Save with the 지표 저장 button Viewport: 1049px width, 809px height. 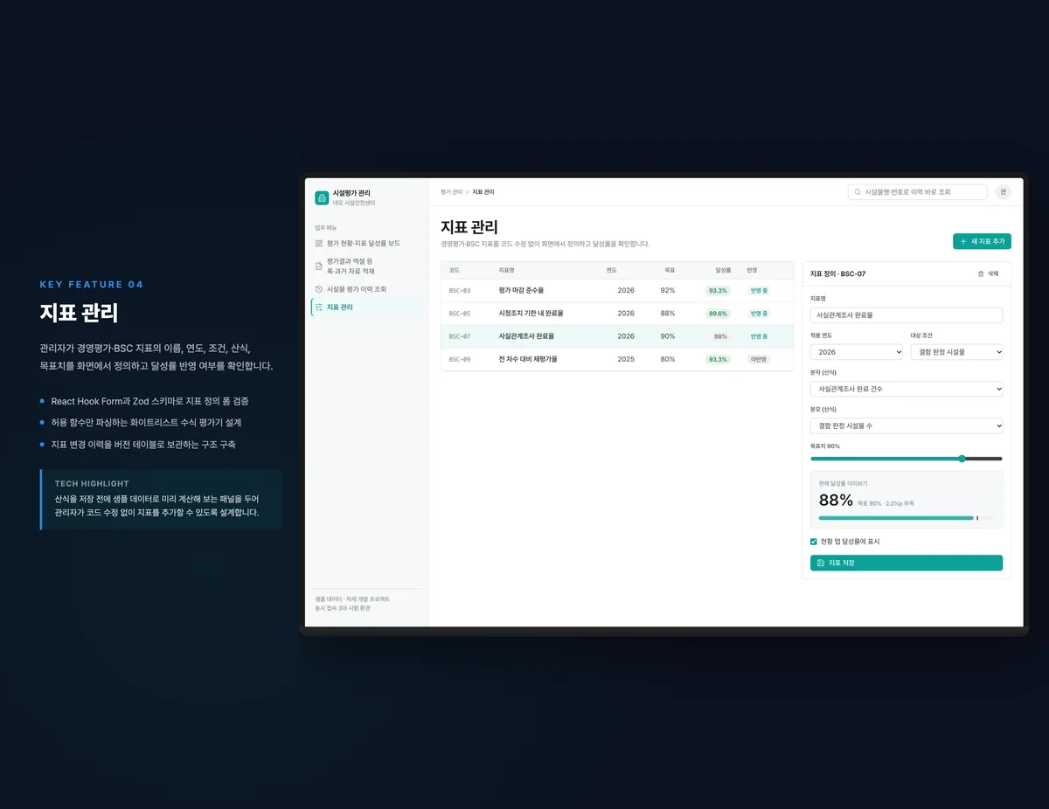(x=907, y=564)
